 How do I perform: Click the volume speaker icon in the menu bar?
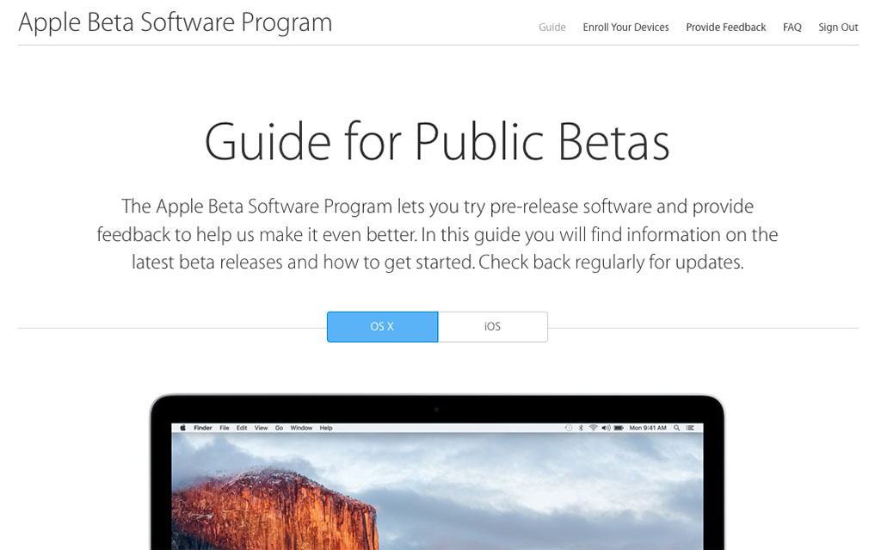pos(606,428)
